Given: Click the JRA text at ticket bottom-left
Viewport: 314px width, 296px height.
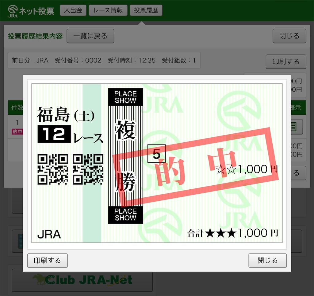Looking at the screenshot, I should [49, 235].
